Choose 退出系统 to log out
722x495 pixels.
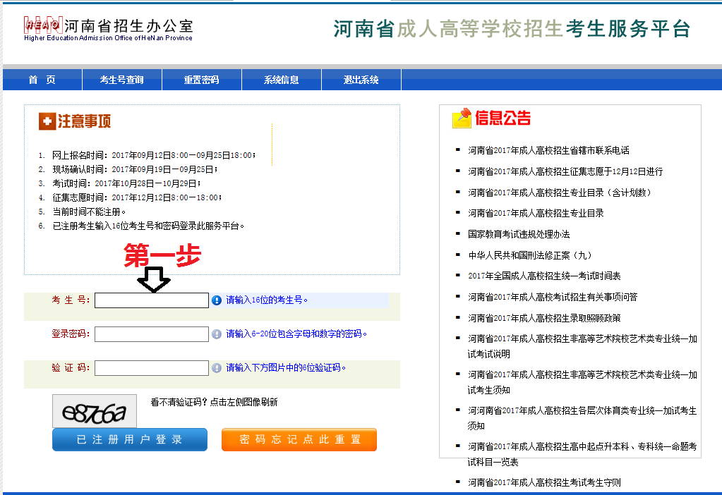pyautogui.click(x=361, y=80)
